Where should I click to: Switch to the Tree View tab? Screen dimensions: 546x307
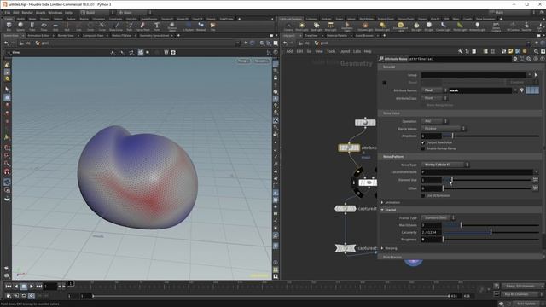[311, 36]
